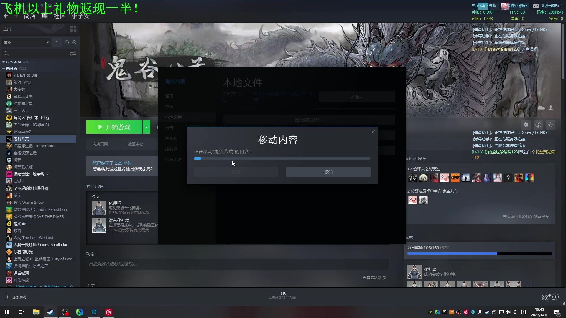Click the ready-to-play filter icon
Image resolution: width=566 pixels, height=318 pixels.
pyautogui.click(x=74, y=42)
